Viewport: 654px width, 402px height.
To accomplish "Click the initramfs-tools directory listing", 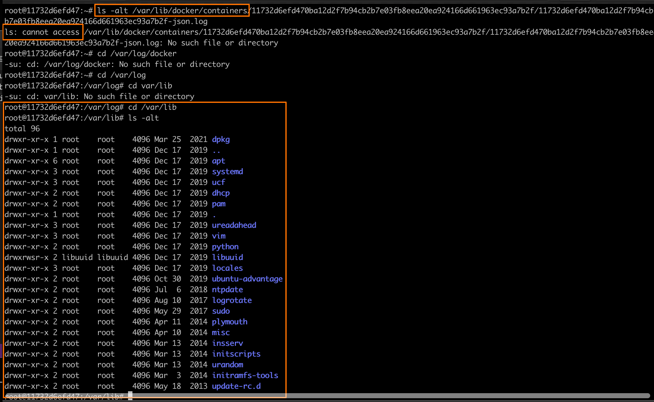I will (x=245, y=375).
